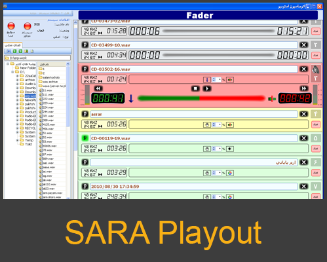327x262 pixels.
Task: Select the file 111.wav in the list
Action: 47,94
